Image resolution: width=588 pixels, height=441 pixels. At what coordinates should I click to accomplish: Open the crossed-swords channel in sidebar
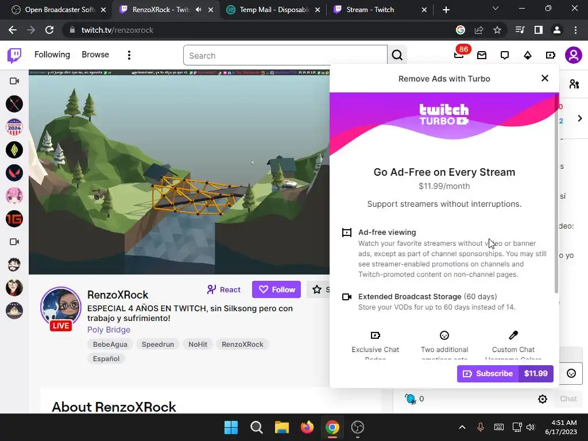[x=14, y=104]
